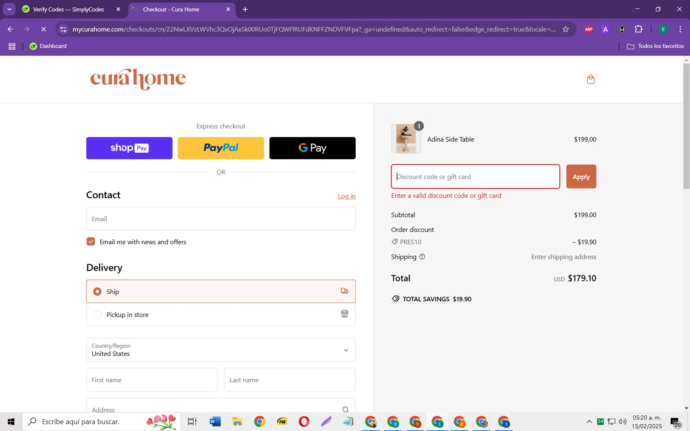Click the taskbar clock and date
The height and width of the screenshot is (431, 690).
pos(647,422)
